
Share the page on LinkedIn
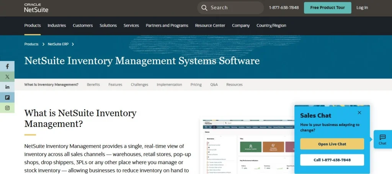point(7,87)
